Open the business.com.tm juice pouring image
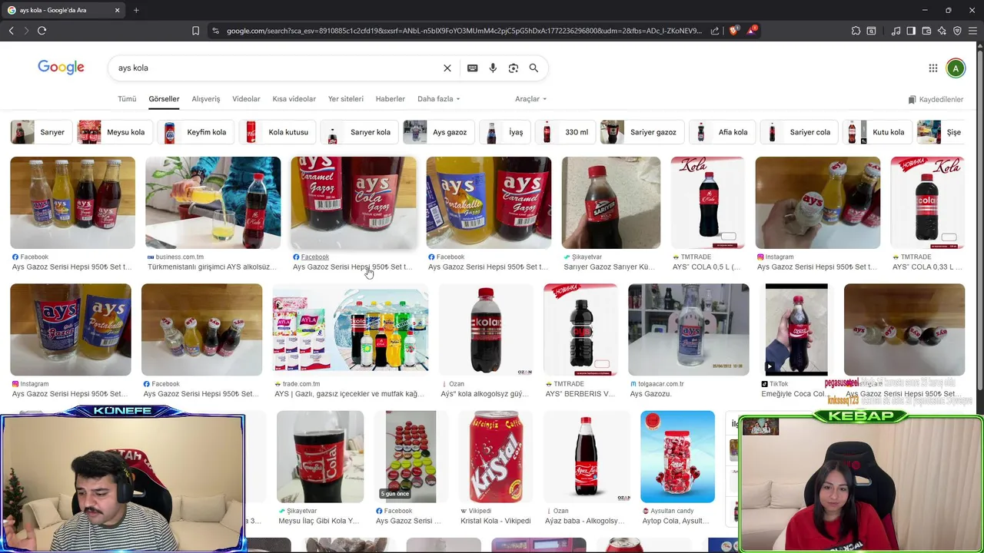Screen dimensions: 984x553 (213, 203)
